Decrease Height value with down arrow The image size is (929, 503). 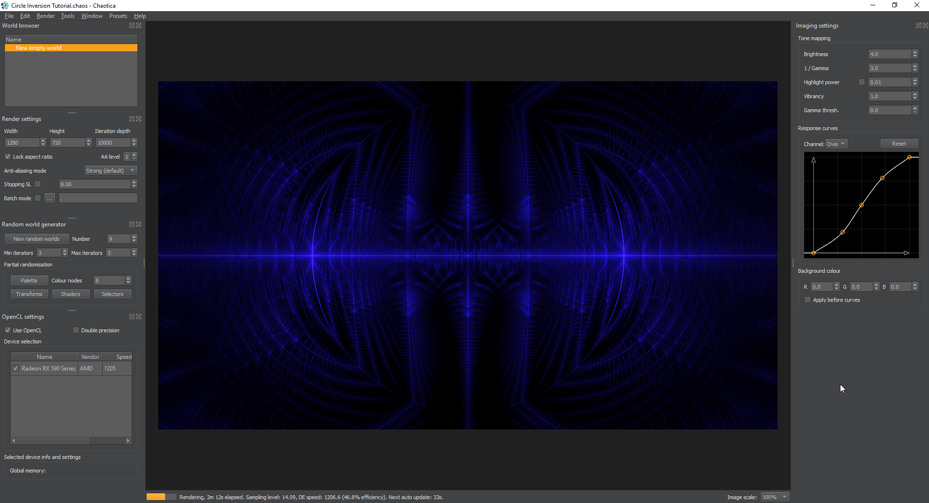(x=89, y=145)
